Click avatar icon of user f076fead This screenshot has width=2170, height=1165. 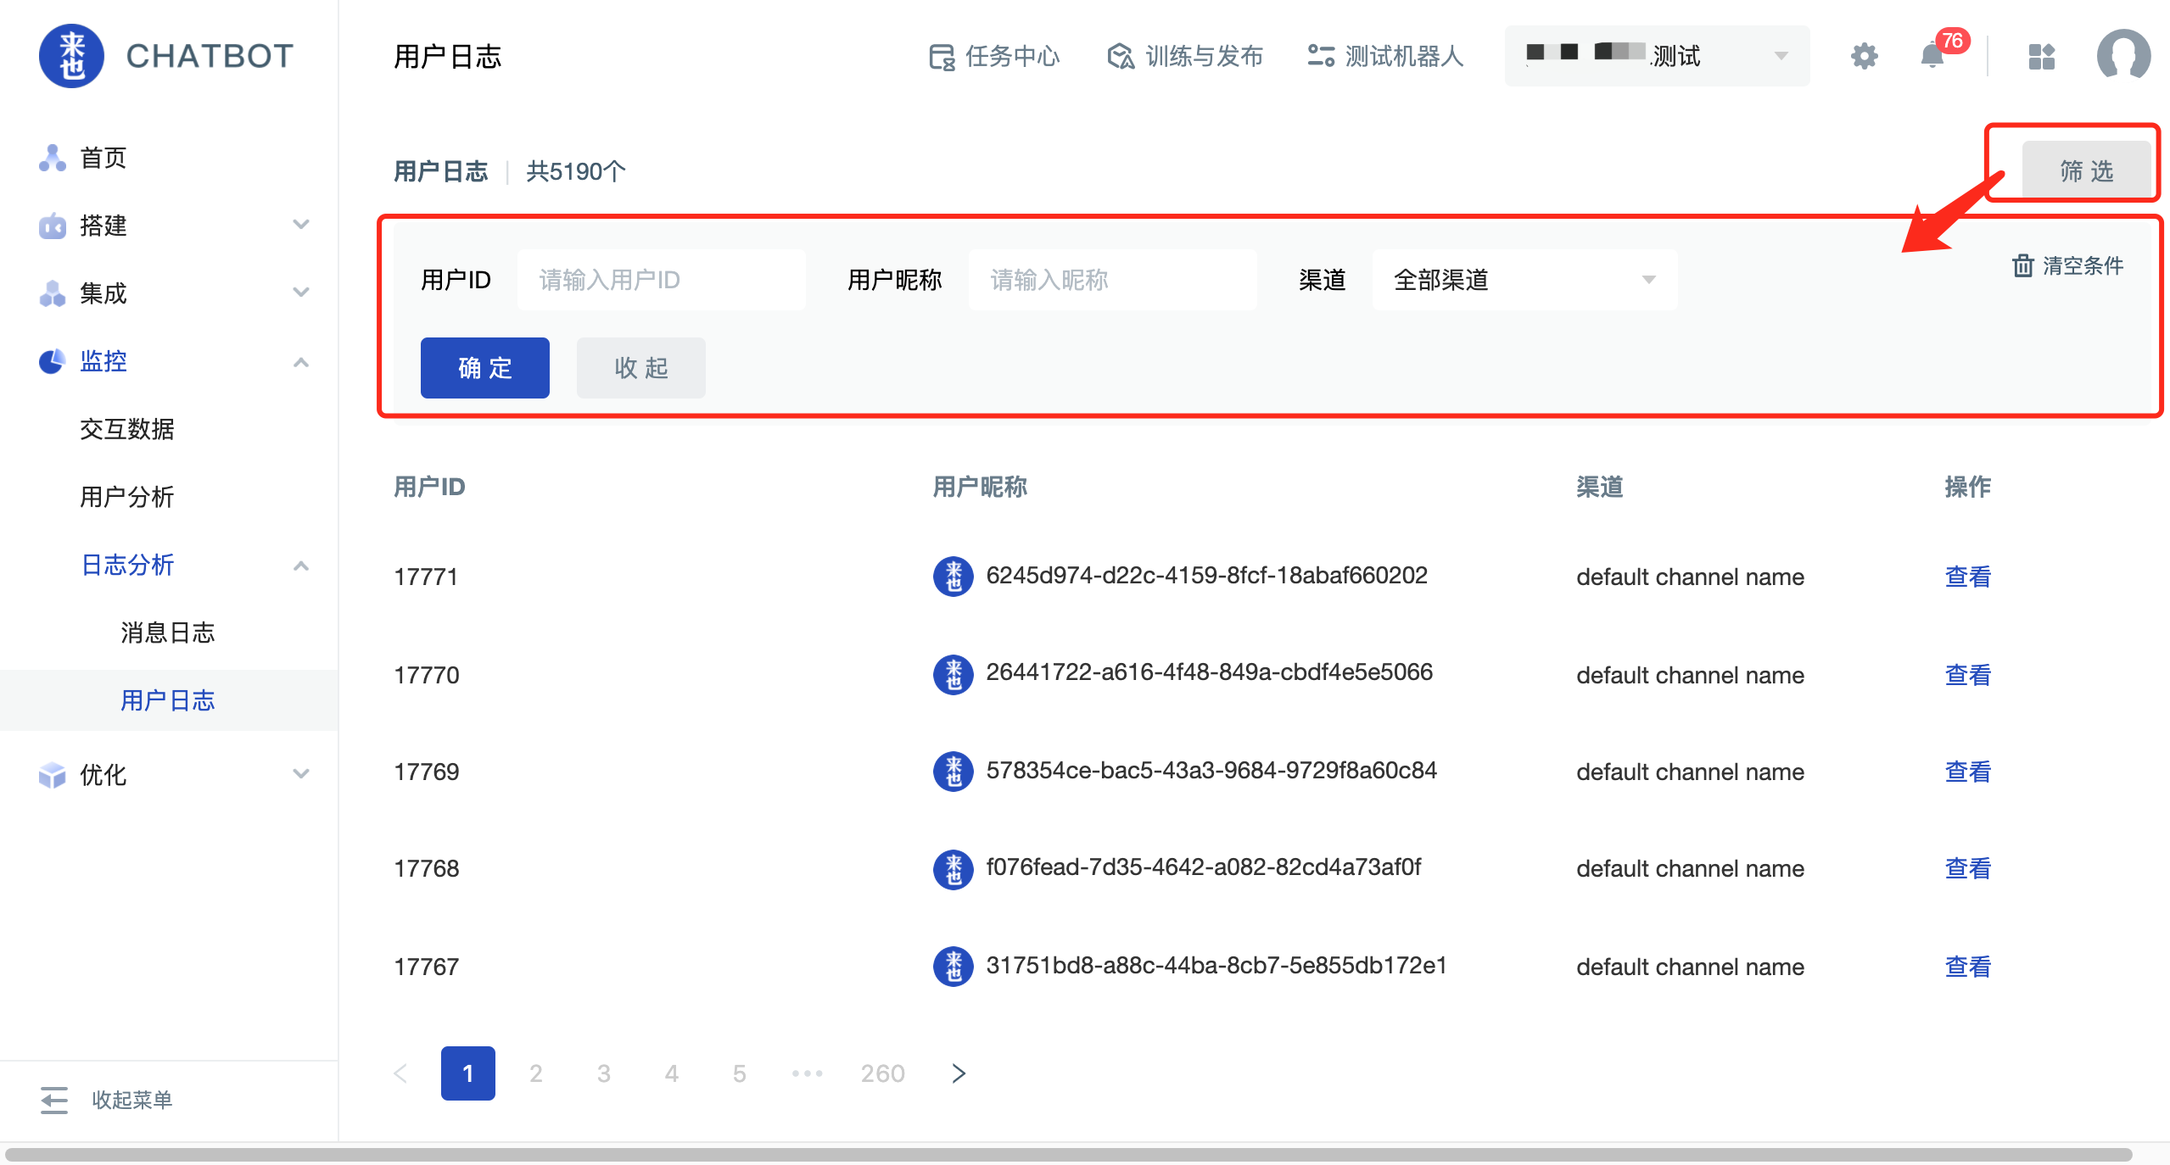coord(954,870)
